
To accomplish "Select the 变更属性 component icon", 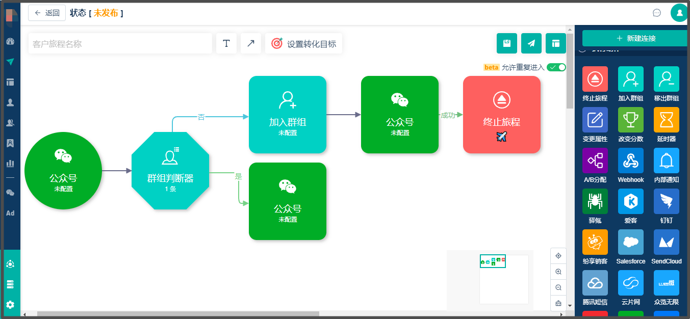I will pyautogui.click(x=595, y=120).
